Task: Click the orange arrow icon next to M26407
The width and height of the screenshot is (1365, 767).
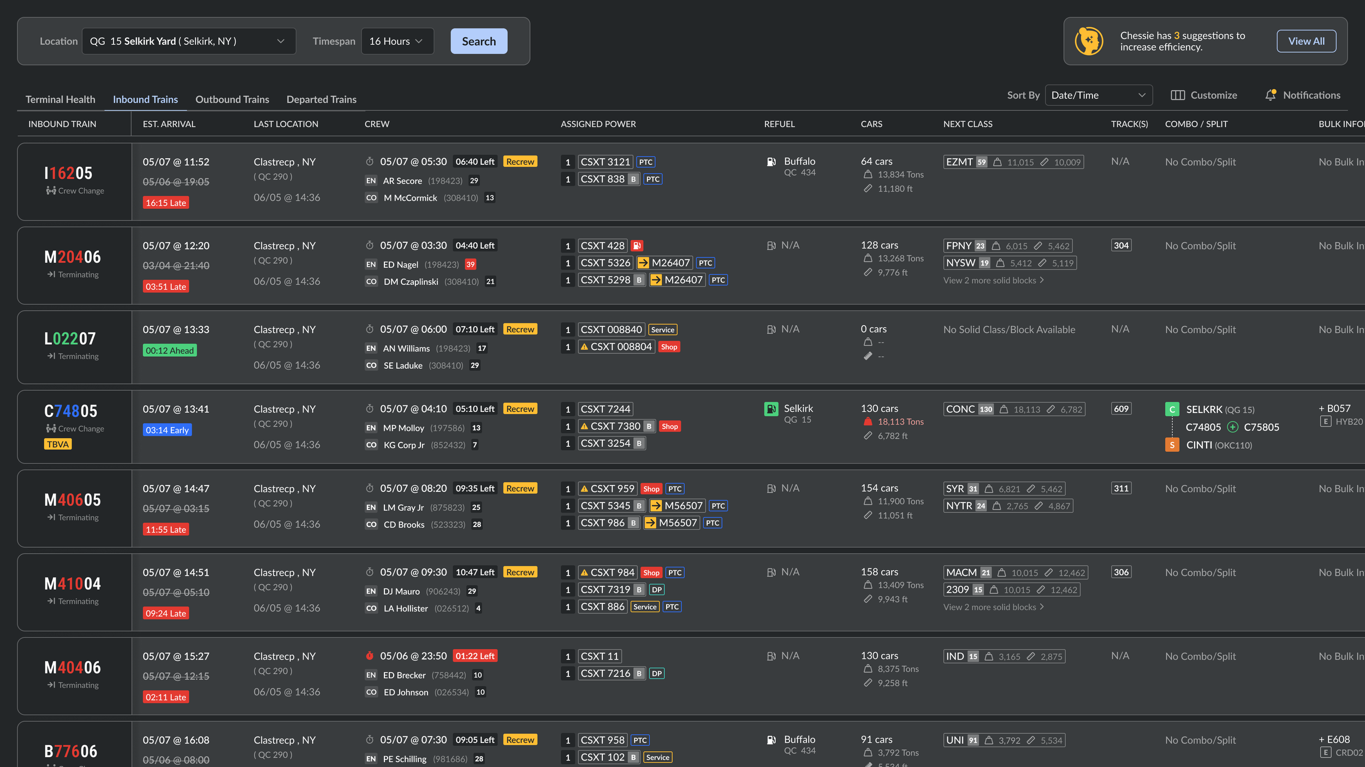Action: point(643,262)
